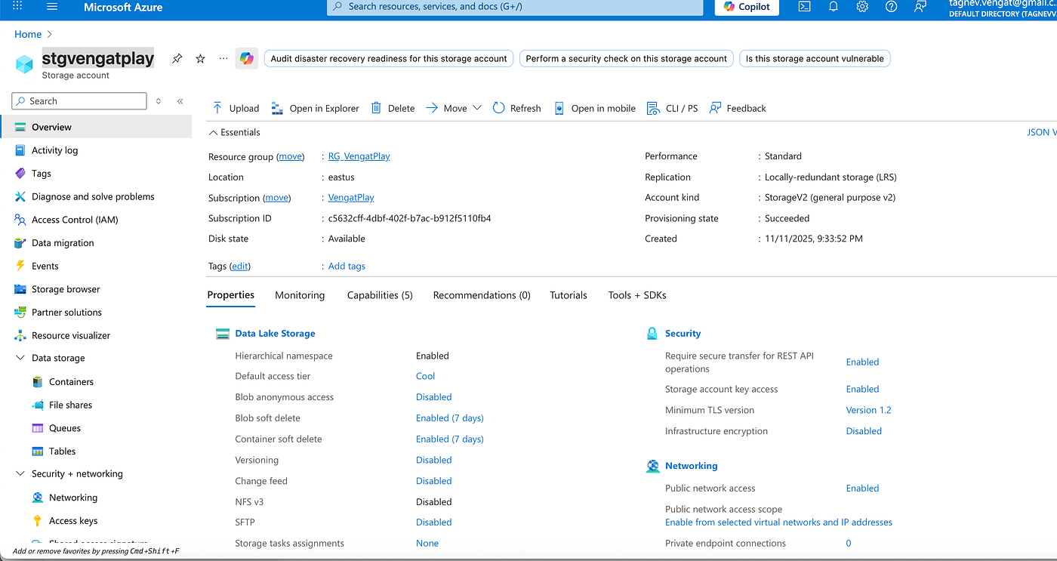Click Audit disaster recovery readiness suggestion
Image resolution: width=1057 pixels, height=561 pixels.
pyautogui.click(x=389, y=58)
